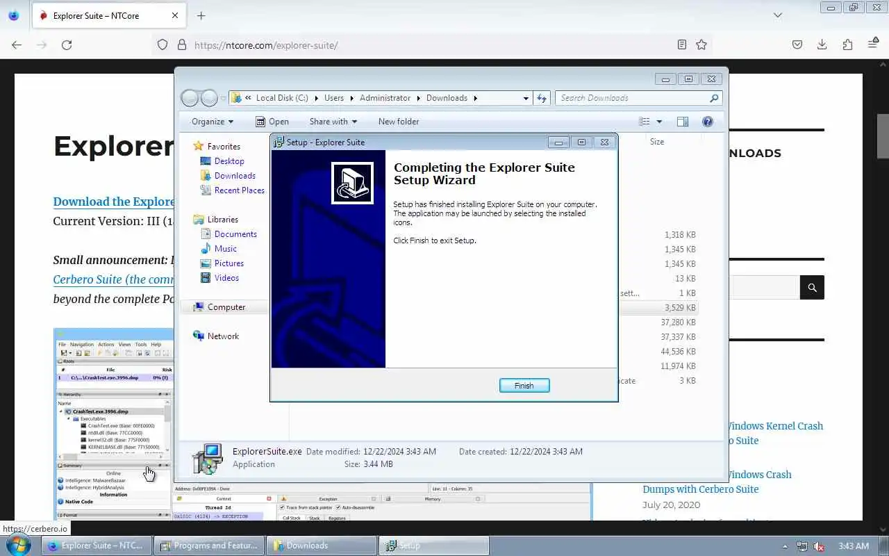Select Users in the breadcrumb path
Image resolution: width=889 pixels, height=556 pixels.
pyautogui.click(x=334, y=98)
